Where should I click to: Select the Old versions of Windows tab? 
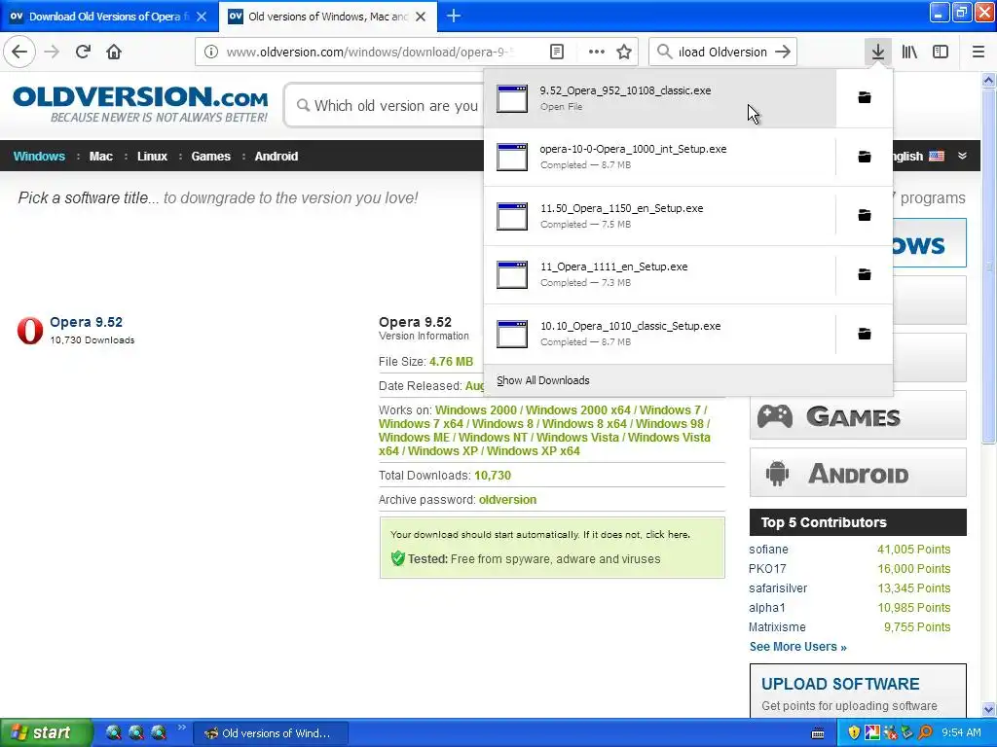tap(328, 17)
